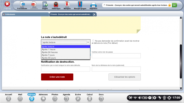
Task: Tick the no-confirmation checkbox
Action: pos(93,41)
